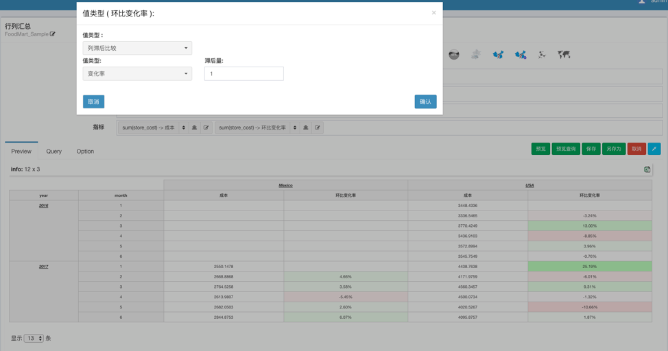
Task: Pick the grey region map chart icon
Action: pyautogui.click(x=476, y=55)
